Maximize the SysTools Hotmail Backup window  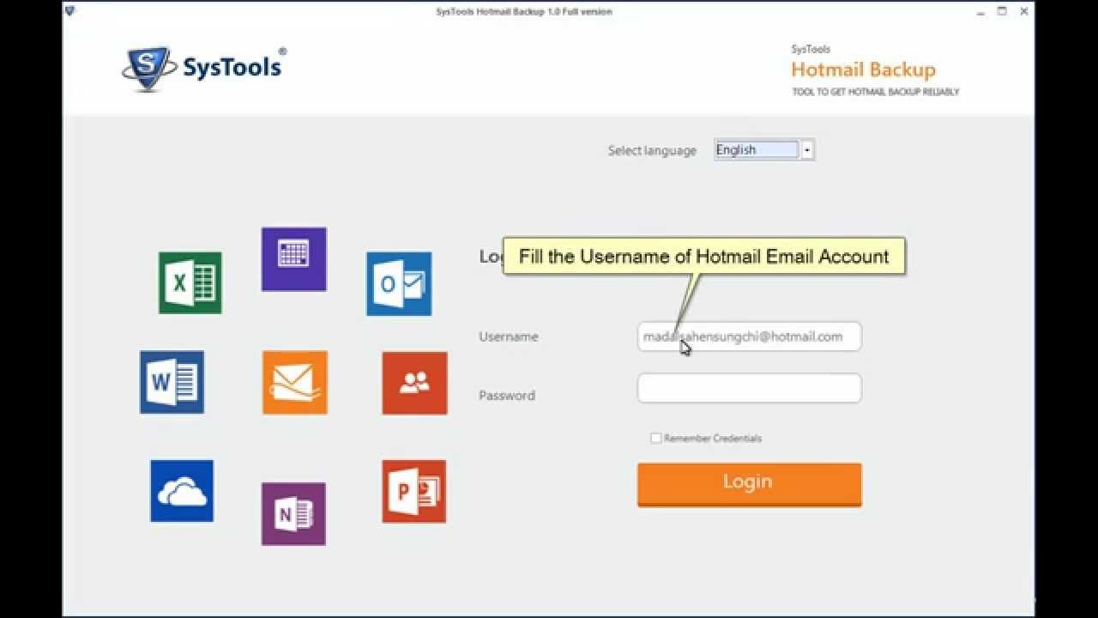[x=1002, y=12]
